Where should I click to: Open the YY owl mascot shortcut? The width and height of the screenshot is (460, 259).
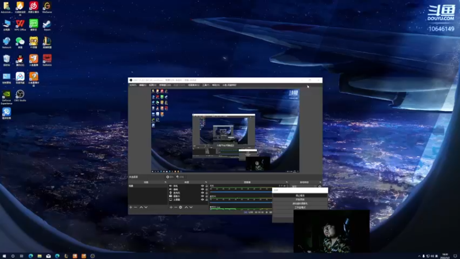point(33,43)
